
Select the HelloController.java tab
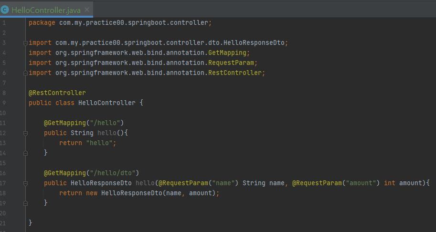[x=46, y=10]
